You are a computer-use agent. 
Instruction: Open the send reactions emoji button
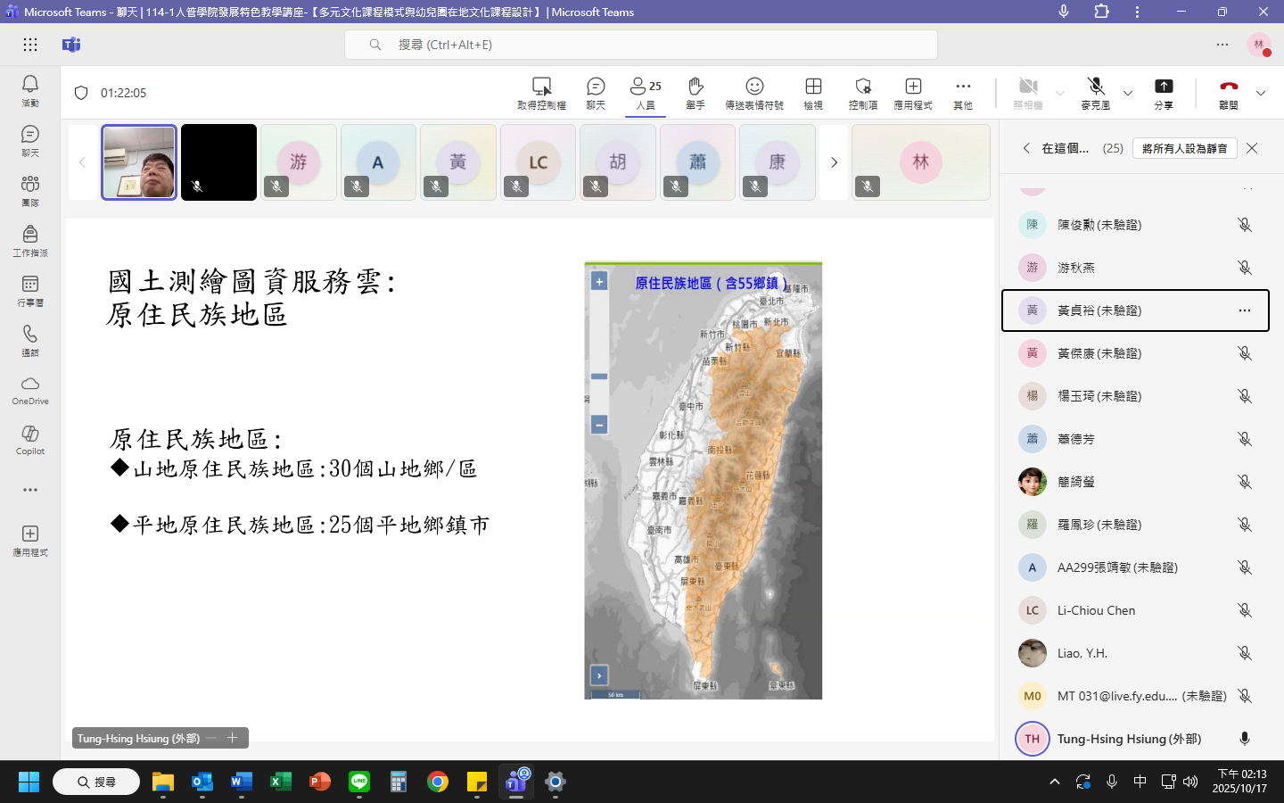[754, 92]
